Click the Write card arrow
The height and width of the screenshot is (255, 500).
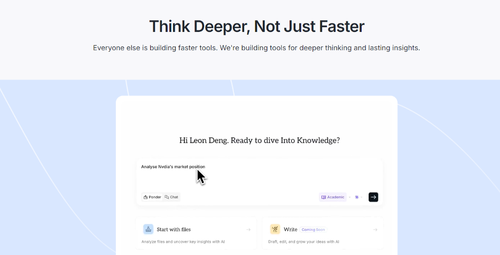coord(375,229)
